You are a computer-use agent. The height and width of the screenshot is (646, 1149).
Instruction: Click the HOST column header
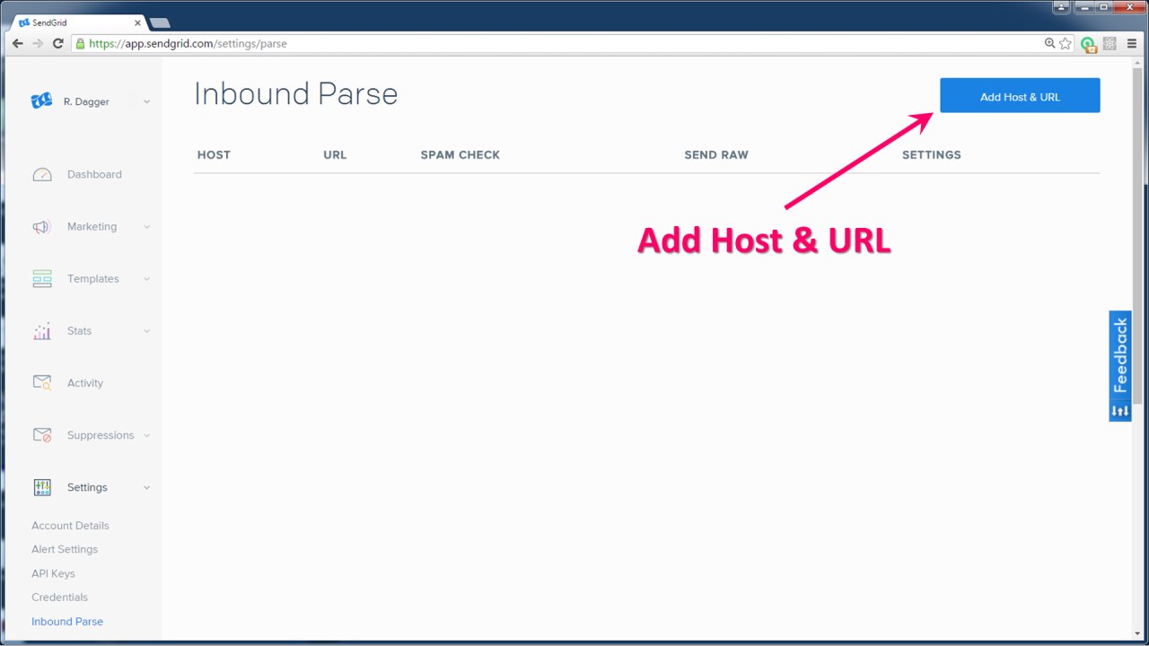click(214, 154)
